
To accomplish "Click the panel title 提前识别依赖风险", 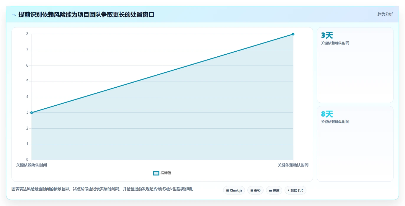I will (x=86, y=14).
